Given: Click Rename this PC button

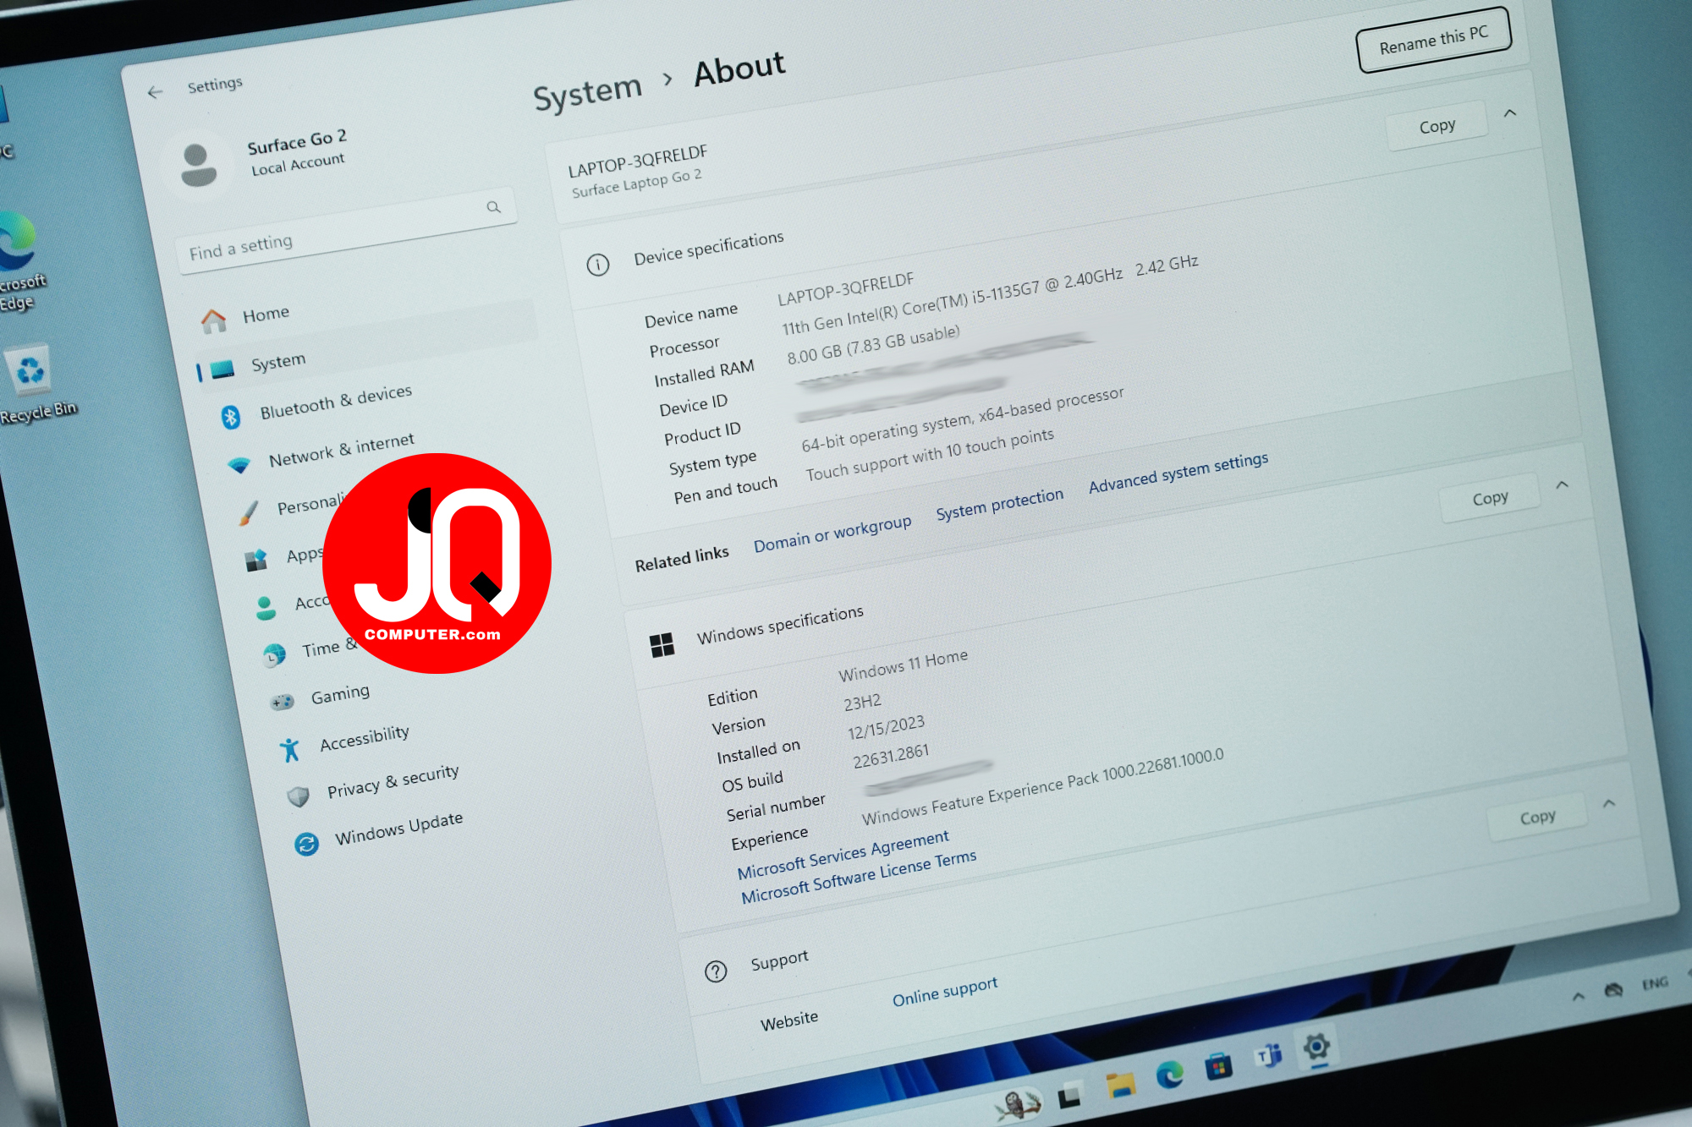Looking at the screenshot, I should [x=1433, y=40].
